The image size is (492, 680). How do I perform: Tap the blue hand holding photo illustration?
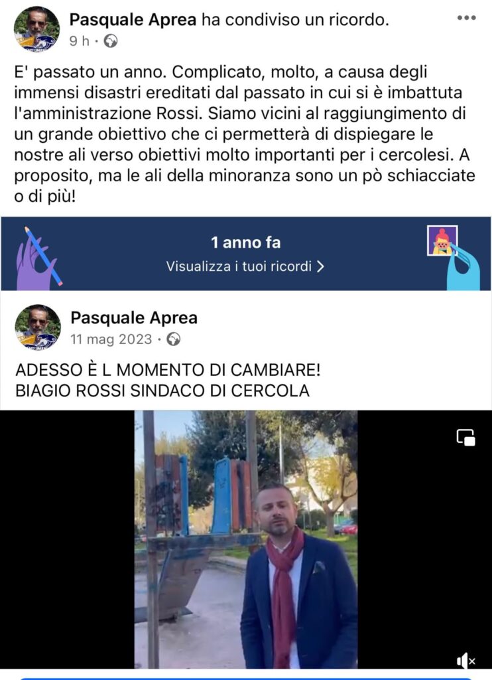coord(454,258)
